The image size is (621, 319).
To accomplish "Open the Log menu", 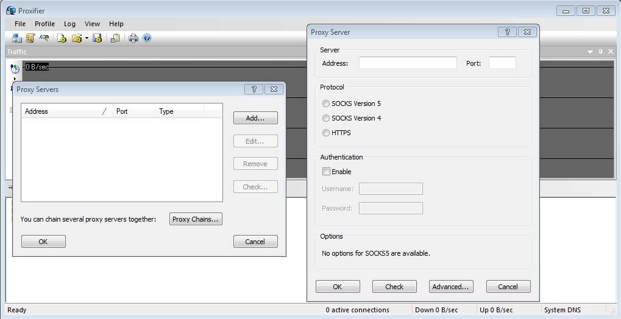I will [69, 24].
